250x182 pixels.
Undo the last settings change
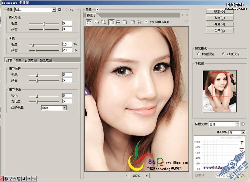pos(71,10)
